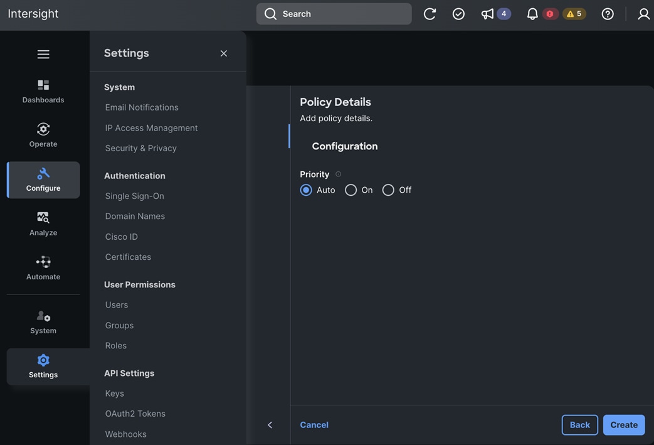Click the refresh icon in header
654x445 pixels.
[430, 14]
